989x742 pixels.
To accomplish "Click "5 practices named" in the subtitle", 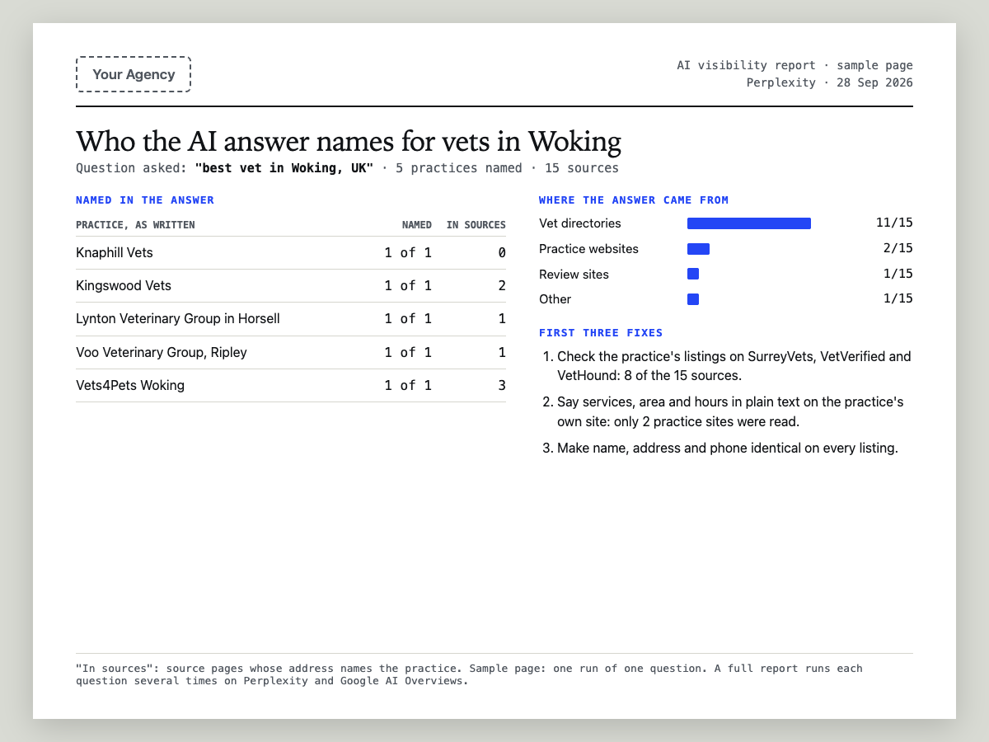I will tap(459, 168).
